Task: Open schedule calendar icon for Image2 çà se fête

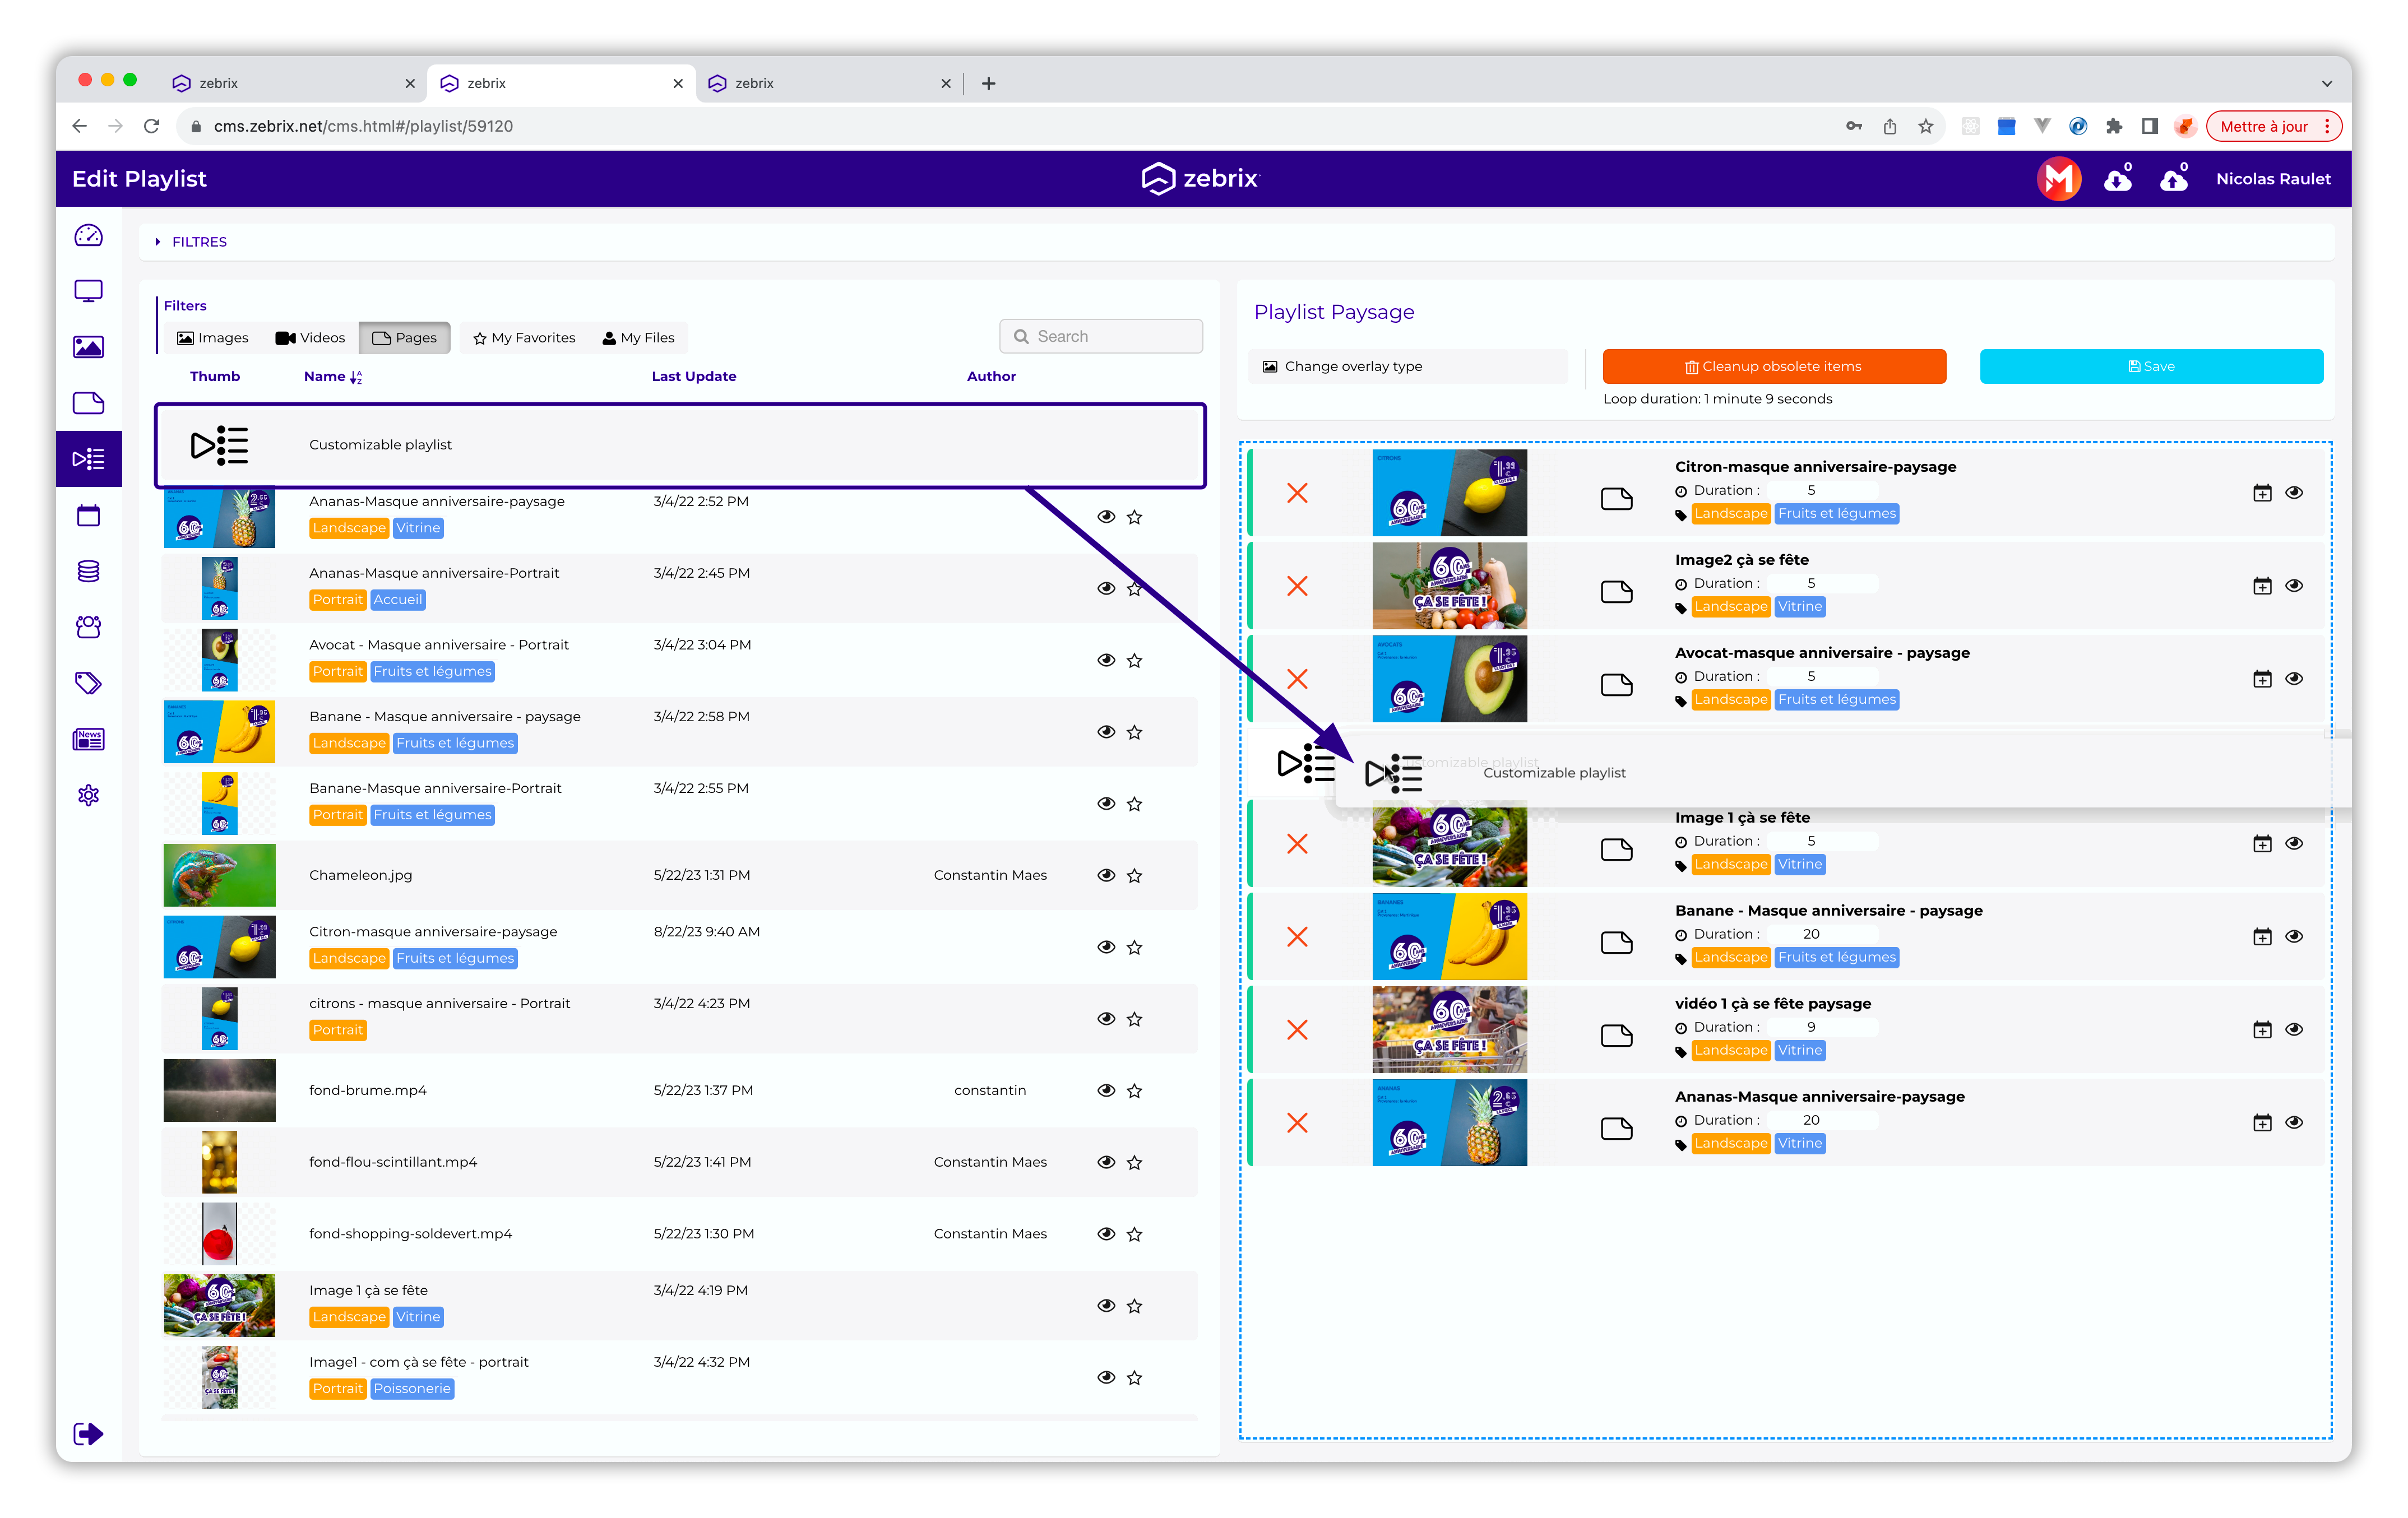Action: click(2261, 586)
